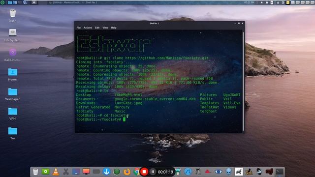
Task: Click the yellow sticky note panel icon
Action: [x=288, y=2]
